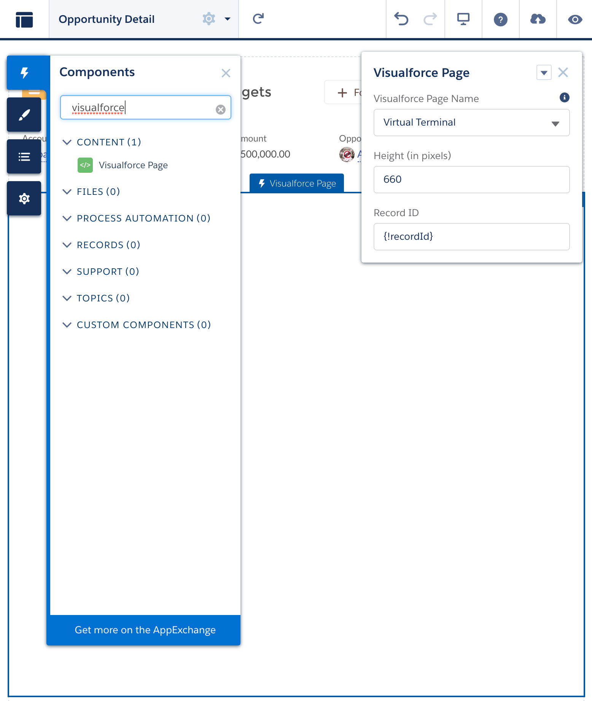592x701 pixels.
Task: Click Visualforce Page in component list
Action: click(133, 165)
